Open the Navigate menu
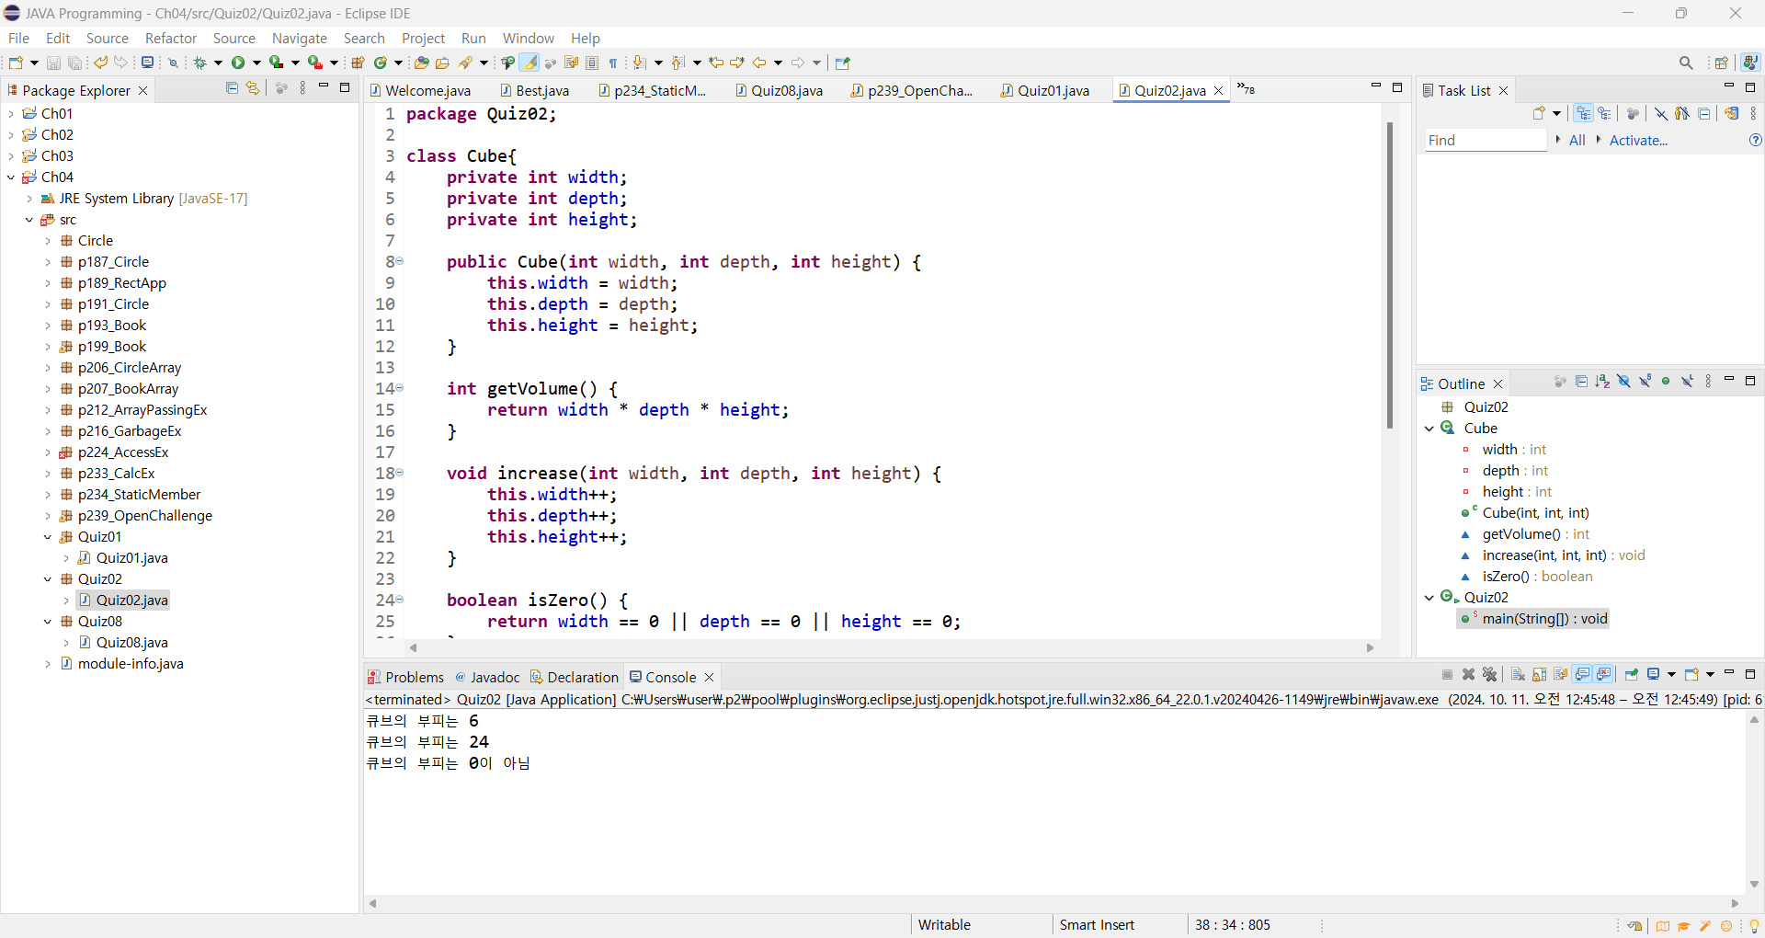This screenshot has height=938, width=1765. [300, 38]
